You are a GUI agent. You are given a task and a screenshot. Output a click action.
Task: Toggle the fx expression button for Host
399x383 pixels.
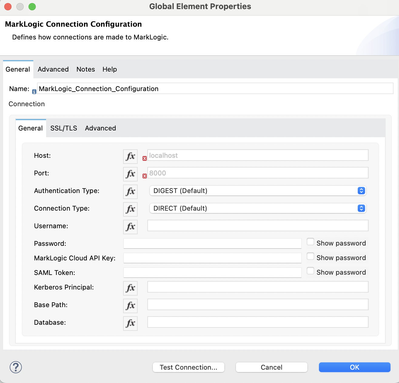(x=130, y=157)
